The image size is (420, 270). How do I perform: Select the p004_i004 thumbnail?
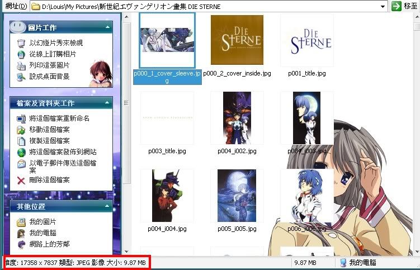[167, 196]
